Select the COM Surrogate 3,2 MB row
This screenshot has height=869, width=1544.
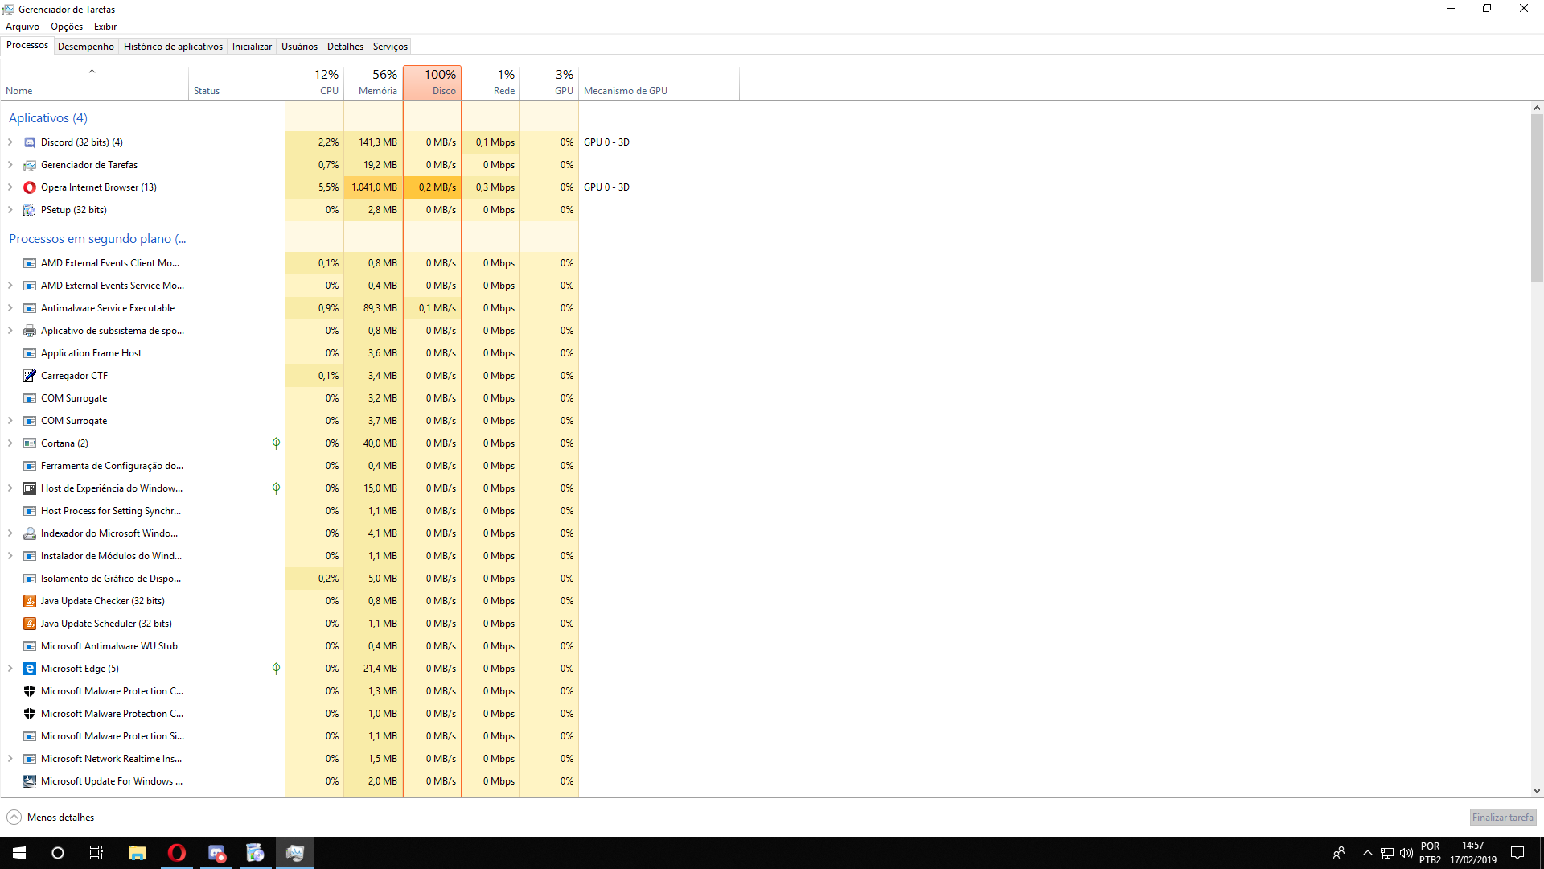tap(289, 398)
